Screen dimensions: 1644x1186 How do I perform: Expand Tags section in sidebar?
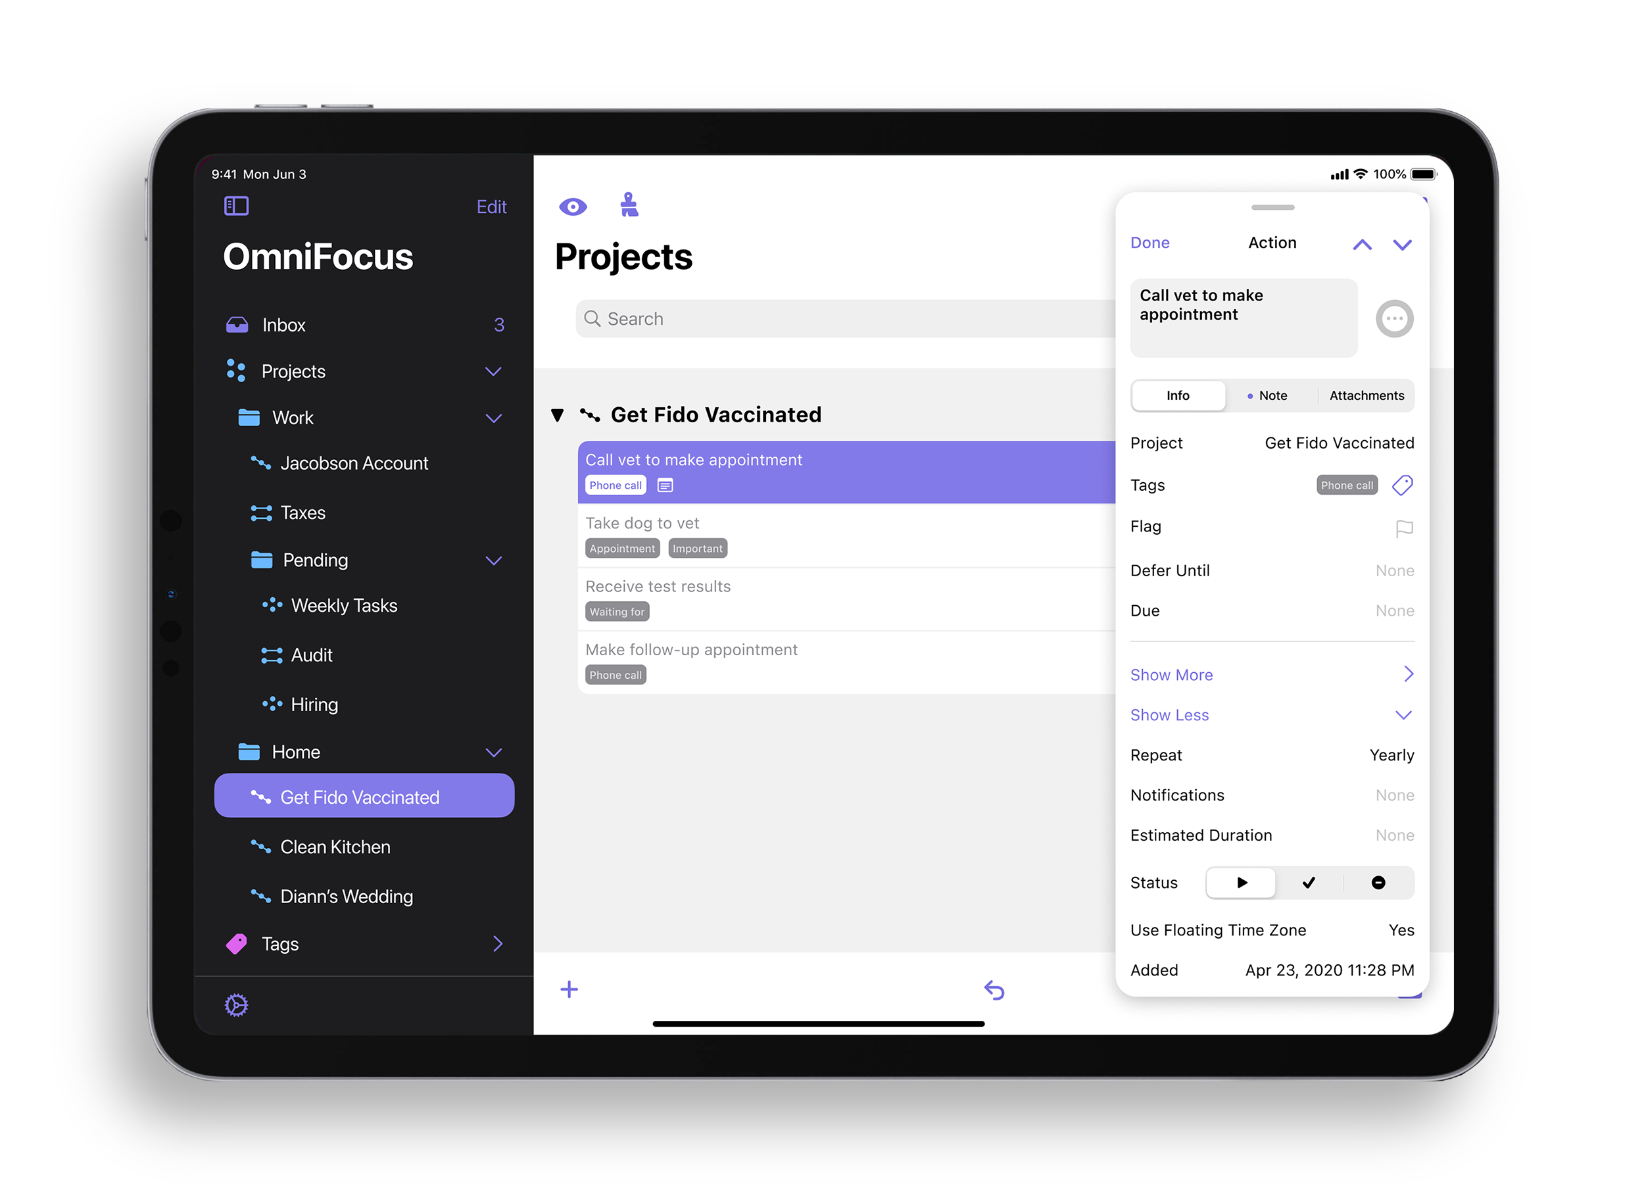[x=496, y=945]
